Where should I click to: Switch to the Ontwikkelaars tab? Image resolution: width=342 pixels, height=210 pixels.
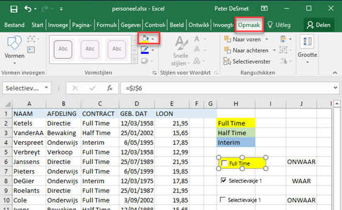click(x=198, y=25)
